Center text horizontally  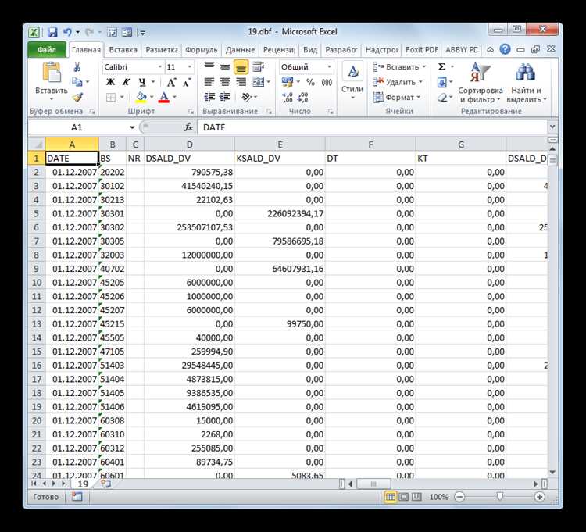[225, 82]
